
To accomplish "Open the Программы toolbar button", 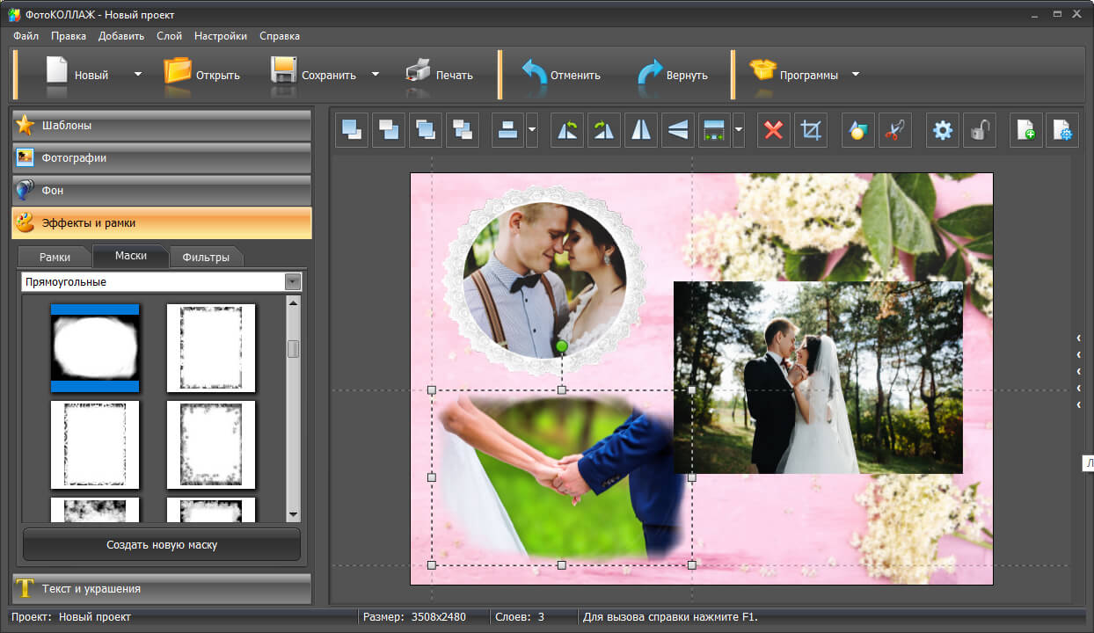I will (793, 75).
